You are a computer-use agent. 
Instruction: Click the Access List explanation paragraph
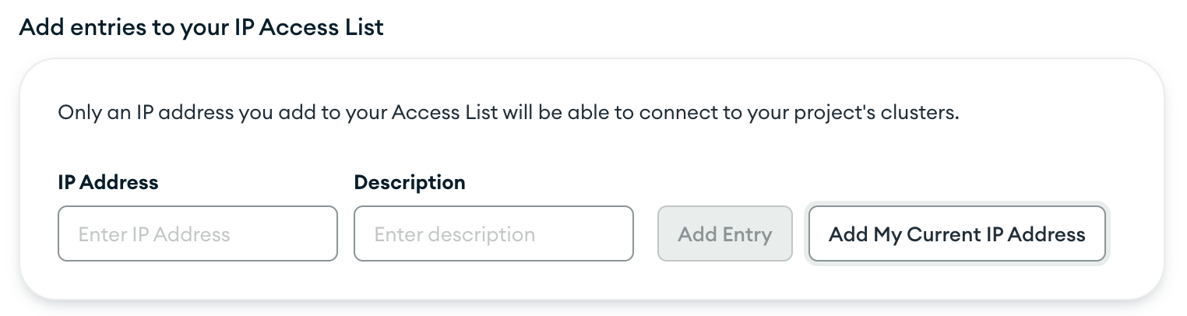(508, 112)
